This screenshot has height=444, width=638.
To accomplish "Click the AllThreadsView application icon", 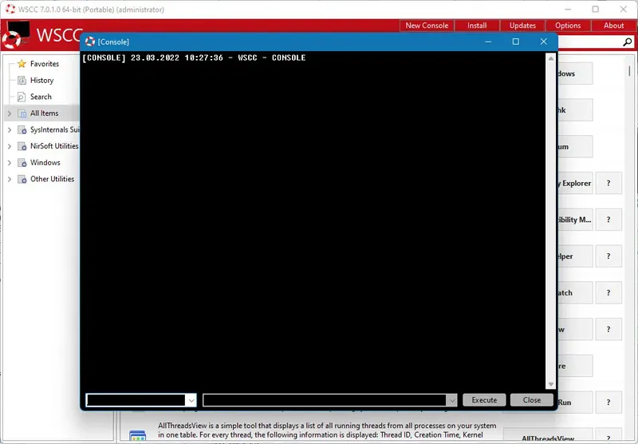I will [138, 436].
